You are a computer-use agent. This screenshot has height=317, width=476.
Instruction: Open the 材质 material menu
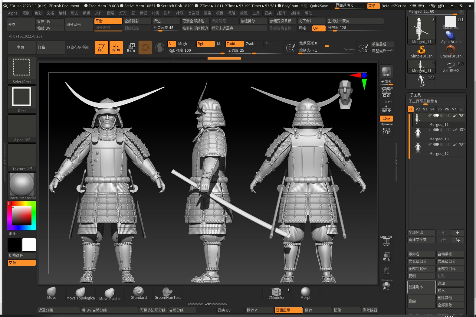155,13
